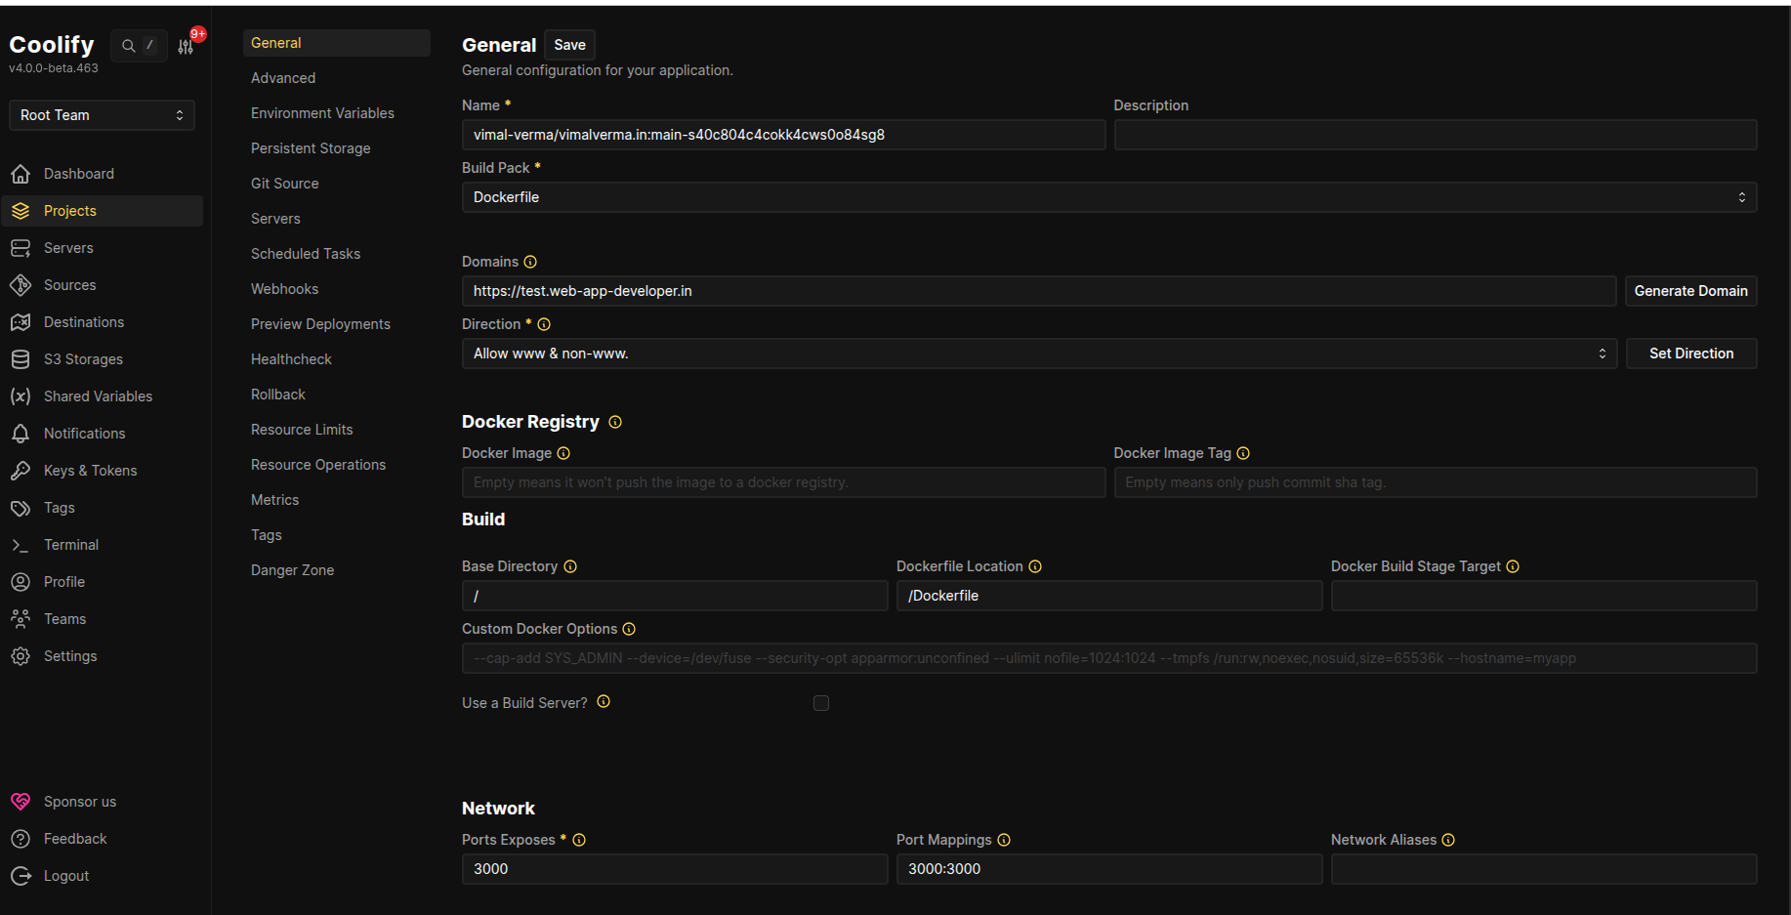Open the Root Team selector
Image resolution: width=1791 pixels, height=915 pixels.
101,114
